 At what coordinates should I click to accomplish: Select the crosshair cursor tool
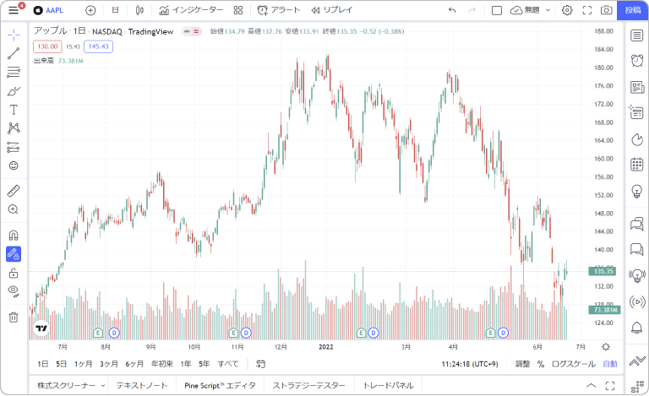14,35
